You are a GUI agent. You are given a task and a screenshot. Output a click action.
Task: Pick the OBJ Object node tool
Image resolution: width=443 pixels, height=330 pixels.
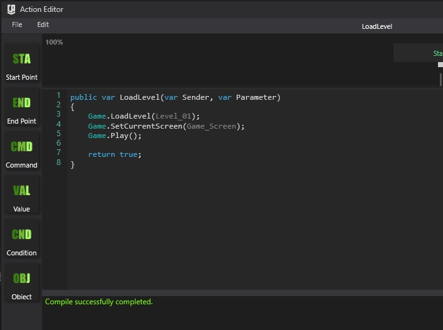click(21, 285)
